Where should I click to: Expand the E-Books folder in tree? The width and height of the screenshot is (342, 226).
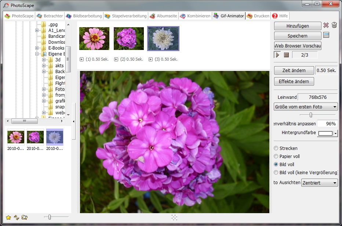[x=37, y=48]
